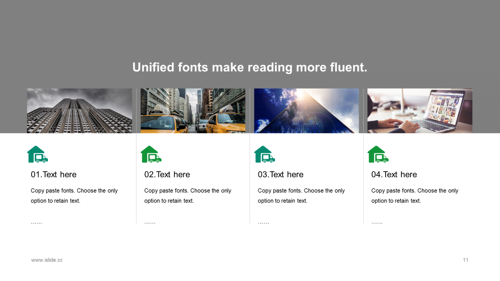Click the body text under 02.Text here
Viewport: 500px width, 281px height.
click(x=188, y=196)
